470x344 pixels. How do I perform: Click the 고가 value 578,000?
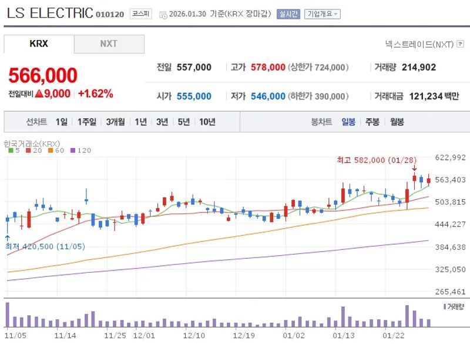tap(268, 67)
